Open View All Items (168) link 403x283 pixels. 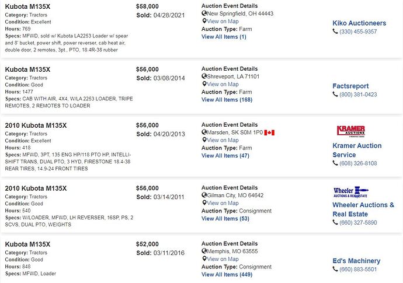click(227, 100)
